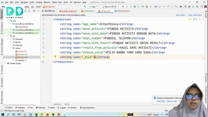Click Git push arrow icon
The height and width of the screenshot is (117, 208).
pos(168,6)
